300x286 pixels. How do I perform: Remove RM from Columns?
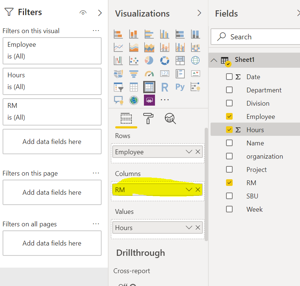tap(198, 190)
